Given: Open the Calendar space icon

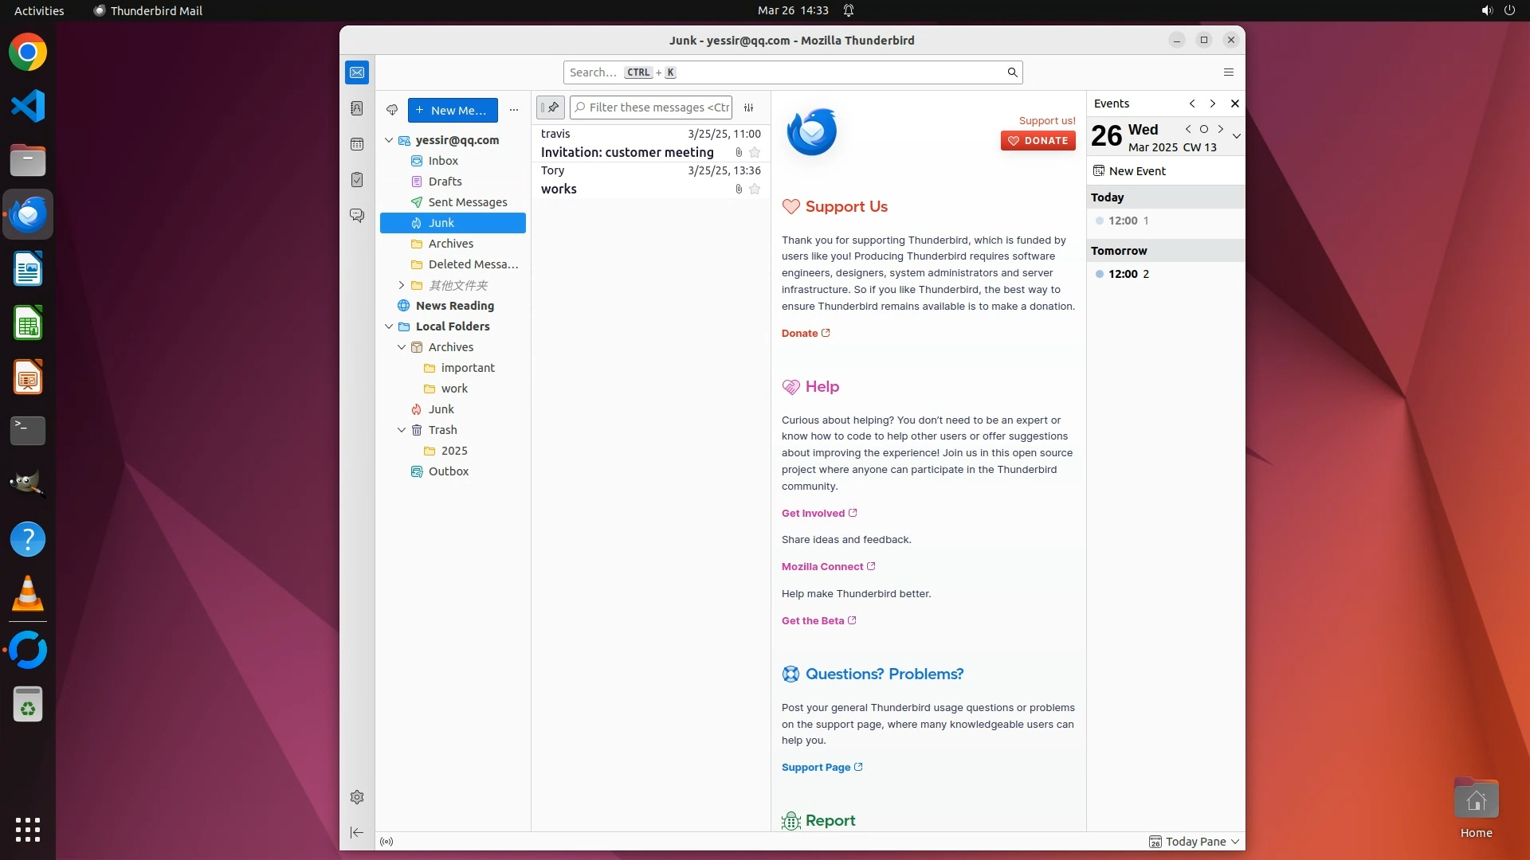Looking at the screenshot, I should pos(356,144).
